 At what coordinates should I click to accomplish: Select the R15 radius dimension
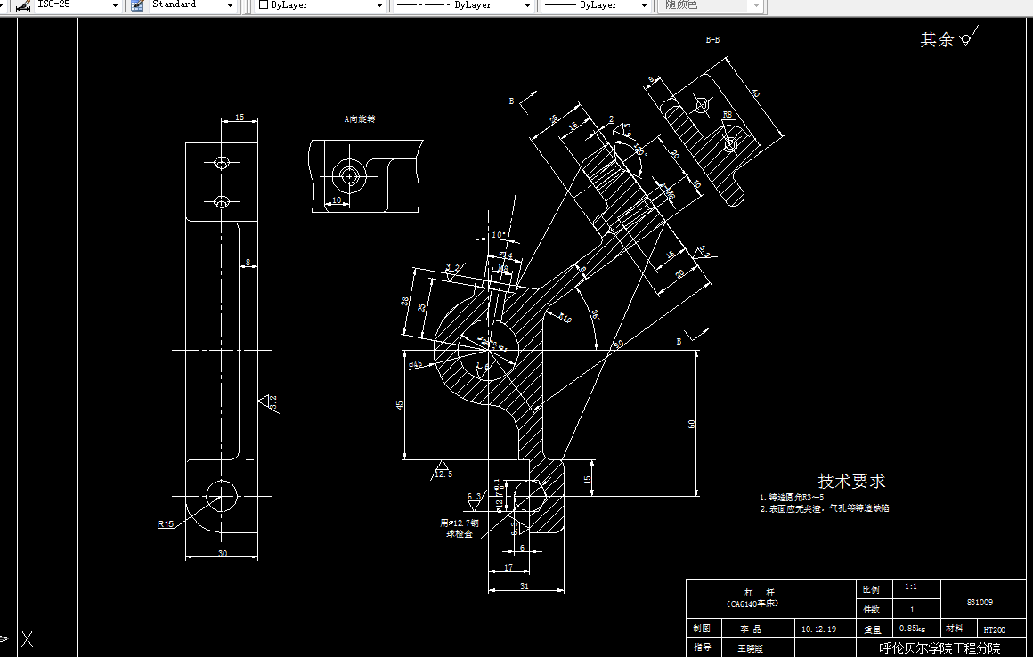[x=166, y=524]
